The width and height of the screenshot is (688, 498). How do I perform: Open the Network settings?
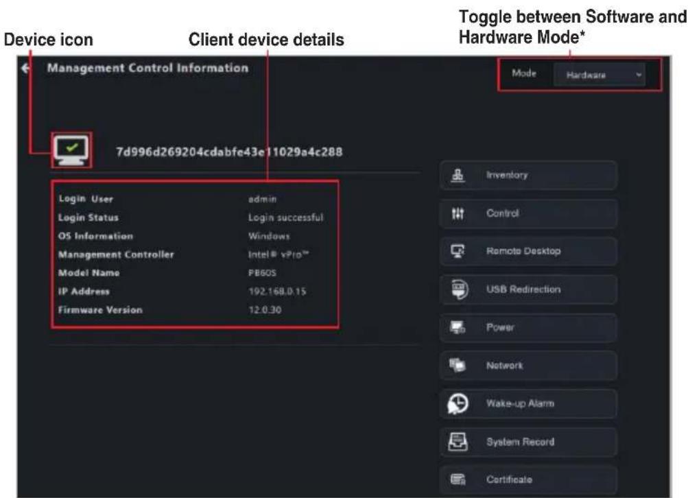point(529,365)
